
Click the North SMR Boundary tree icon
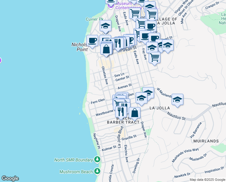[97, 160]
